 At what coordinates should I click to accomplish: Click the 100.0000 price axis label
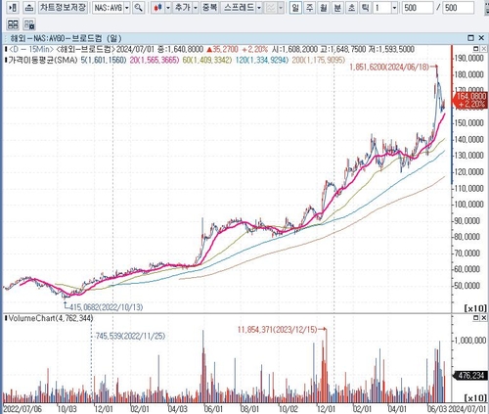[468, 205]
